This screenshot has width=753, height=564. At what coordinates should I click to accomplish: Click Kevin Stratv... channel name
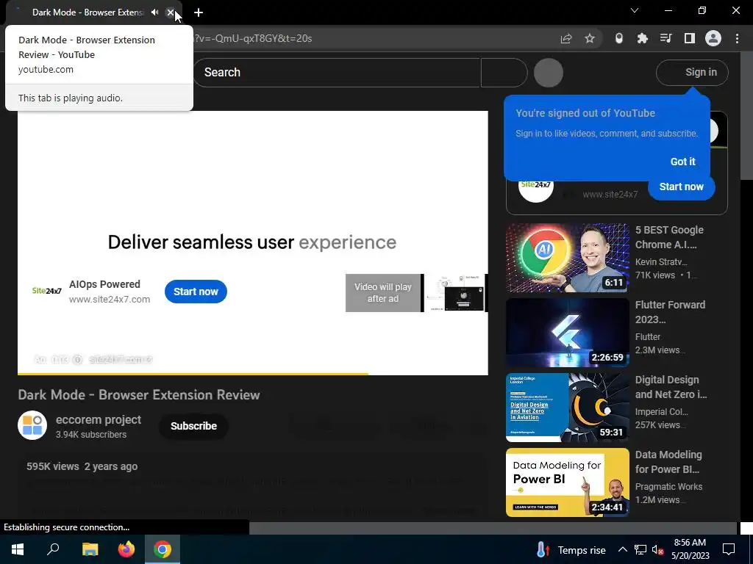click(x=661, y=262)
